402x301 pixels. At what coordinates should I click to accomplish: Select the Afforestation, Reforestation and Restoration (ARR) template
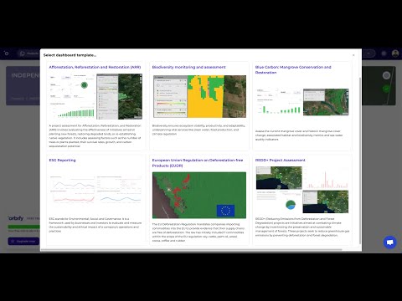(x=95, y=67)
